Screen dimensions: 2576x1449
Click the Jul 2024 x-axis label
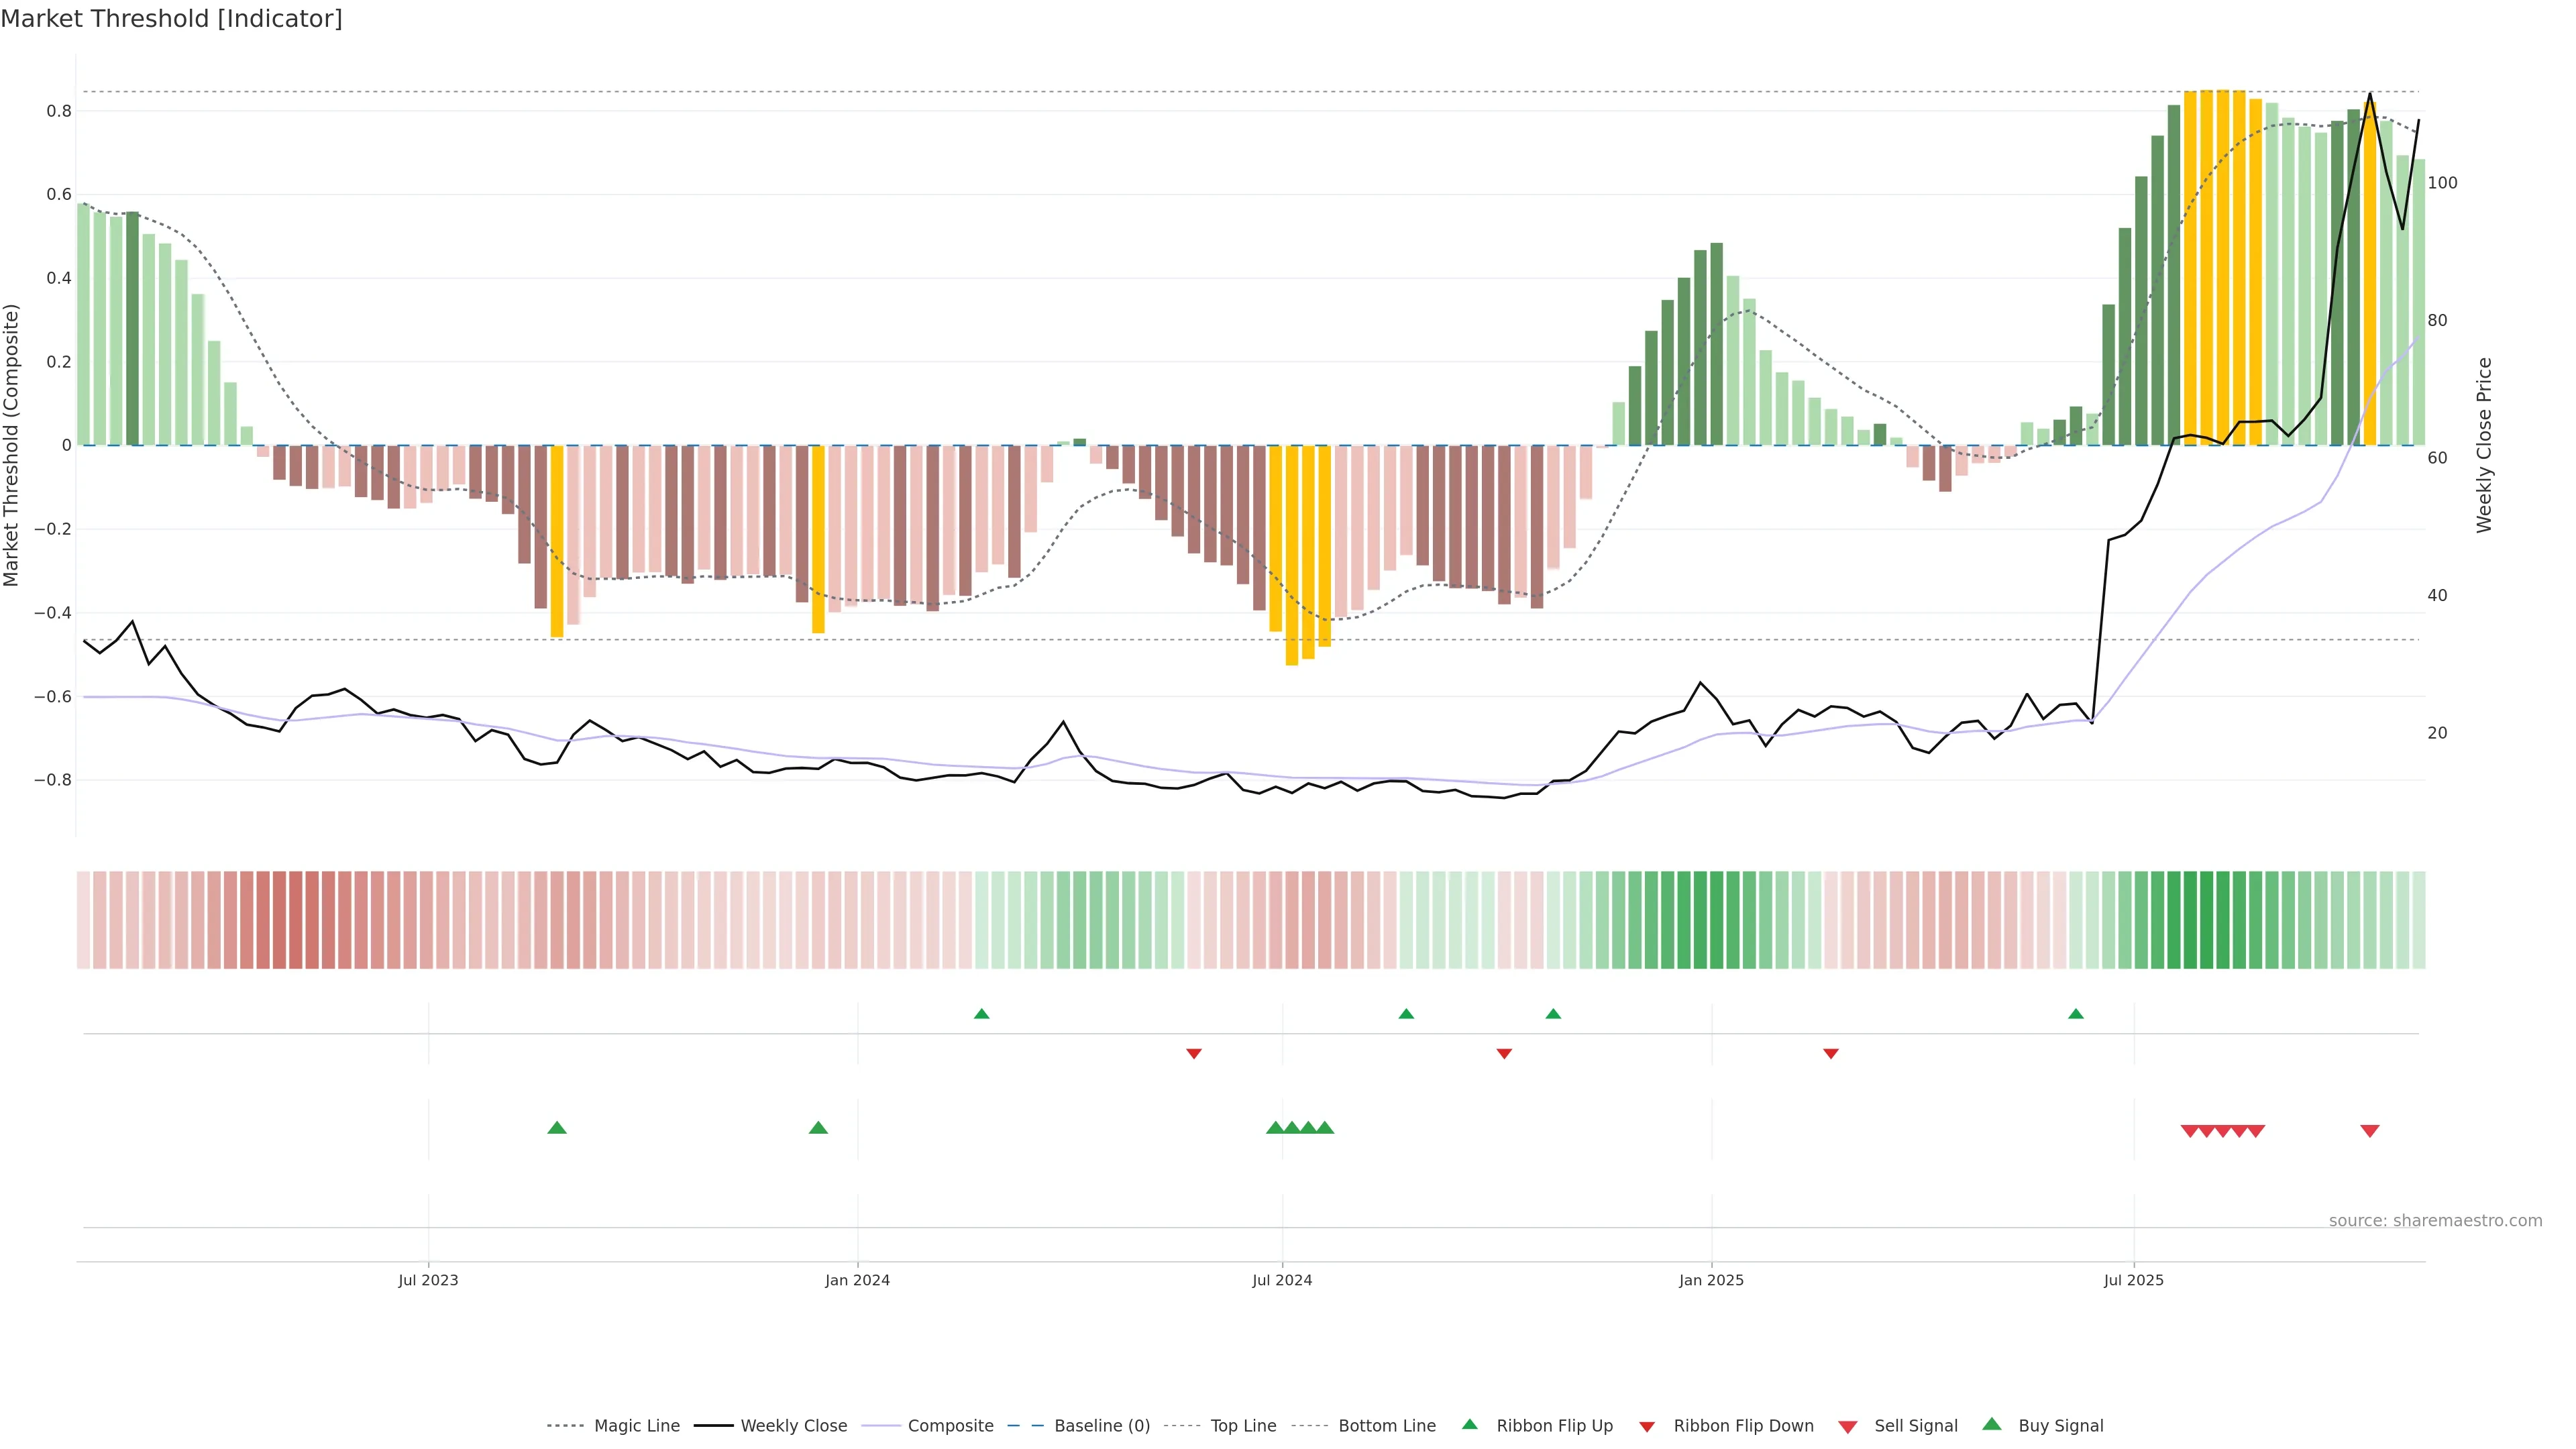(x=1281, y=1280)
